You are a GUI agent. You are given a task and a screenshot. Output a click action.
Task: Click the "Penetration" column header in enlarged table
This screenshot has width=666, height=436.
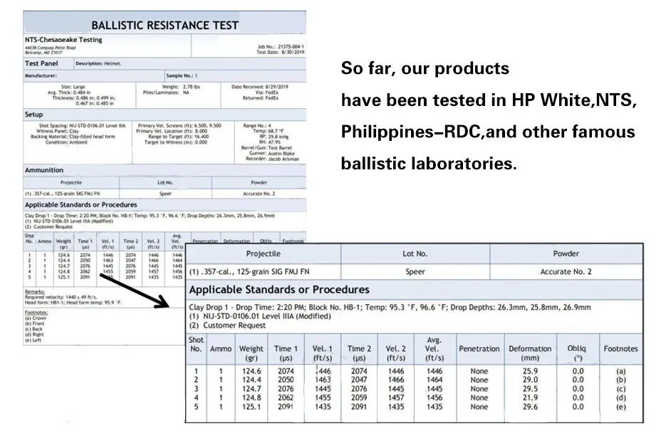479,349
